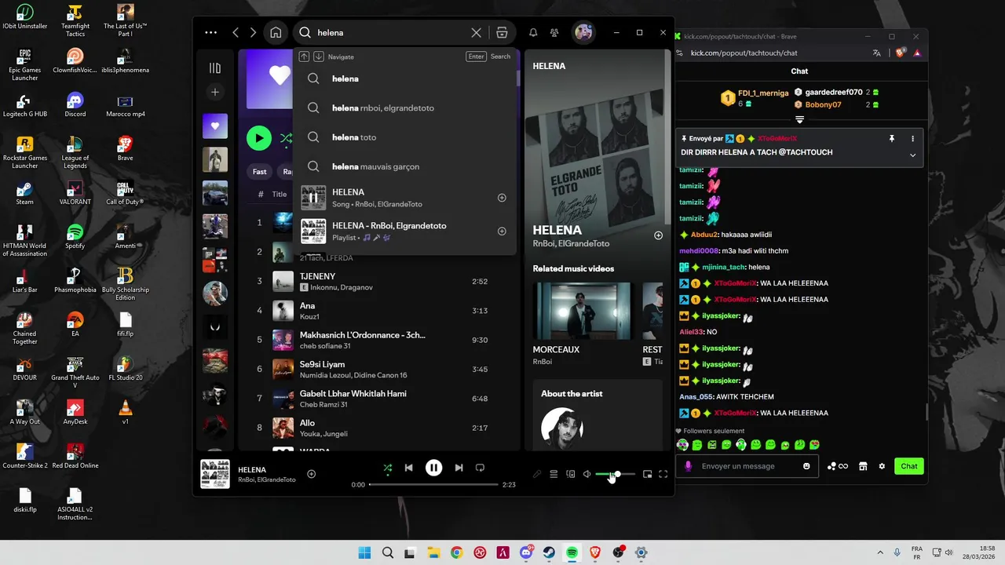Open the three-dot Spotify menu

(x=210, y=33)
